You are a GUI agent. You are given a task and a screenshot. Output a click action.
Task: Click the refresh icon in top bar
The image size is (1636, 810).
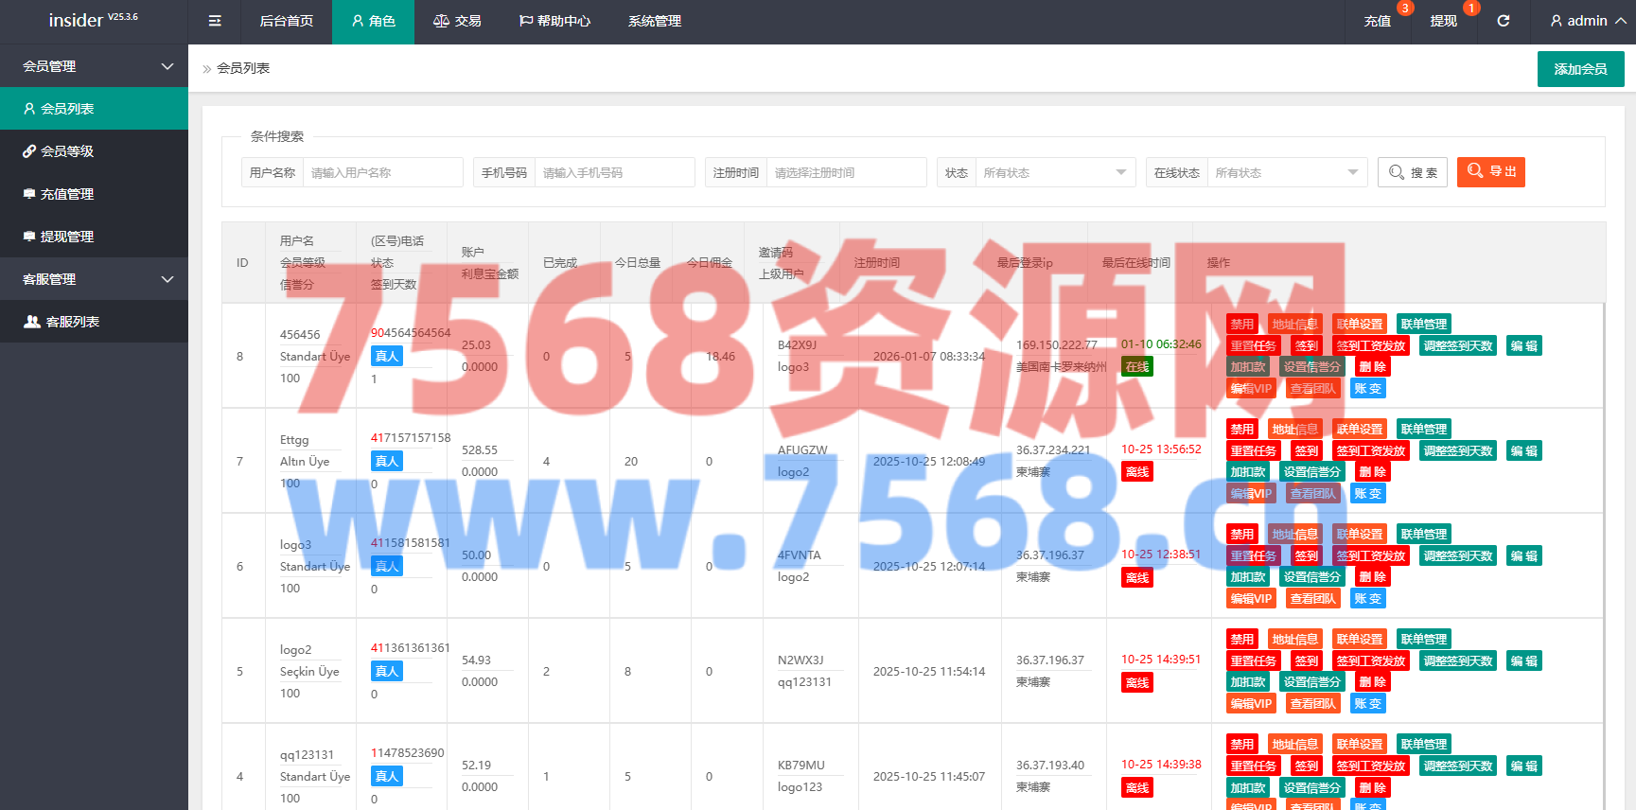[x=1503, y=21]
